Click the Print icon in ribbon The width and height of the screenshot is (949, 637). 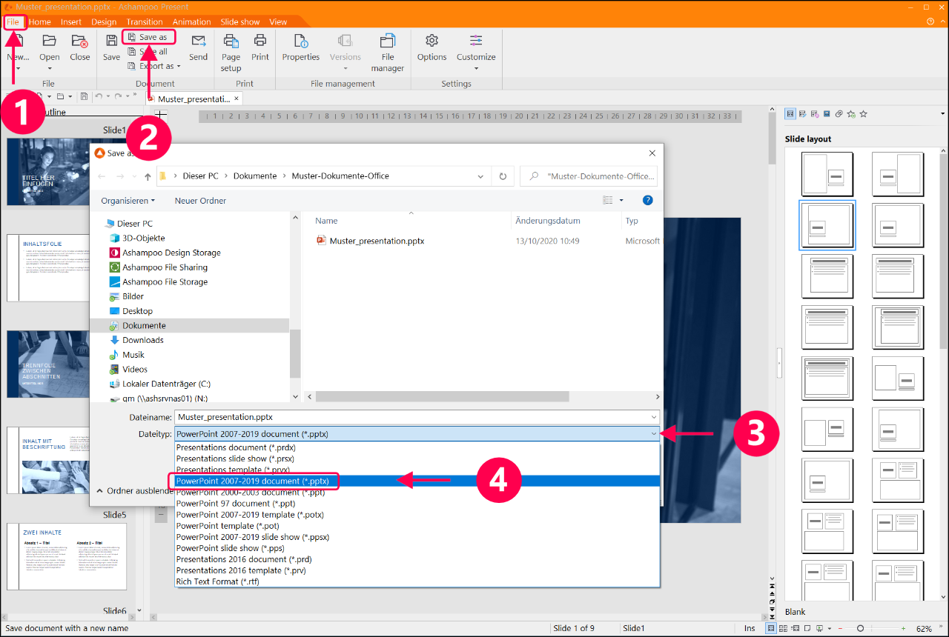pyautogui.click(x=260, y=41)
